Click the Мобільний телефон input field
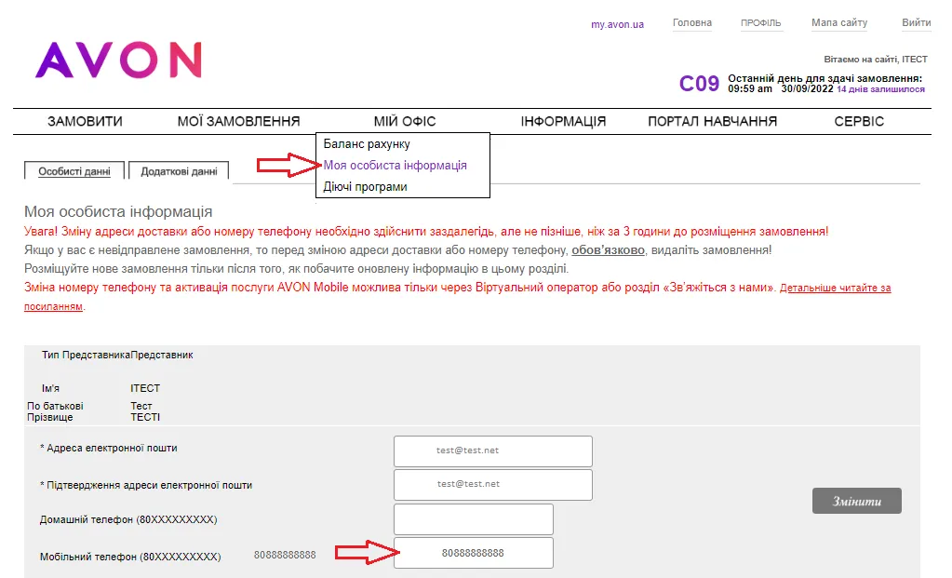This screenshot has height=578, width=952. click(474, 553)
